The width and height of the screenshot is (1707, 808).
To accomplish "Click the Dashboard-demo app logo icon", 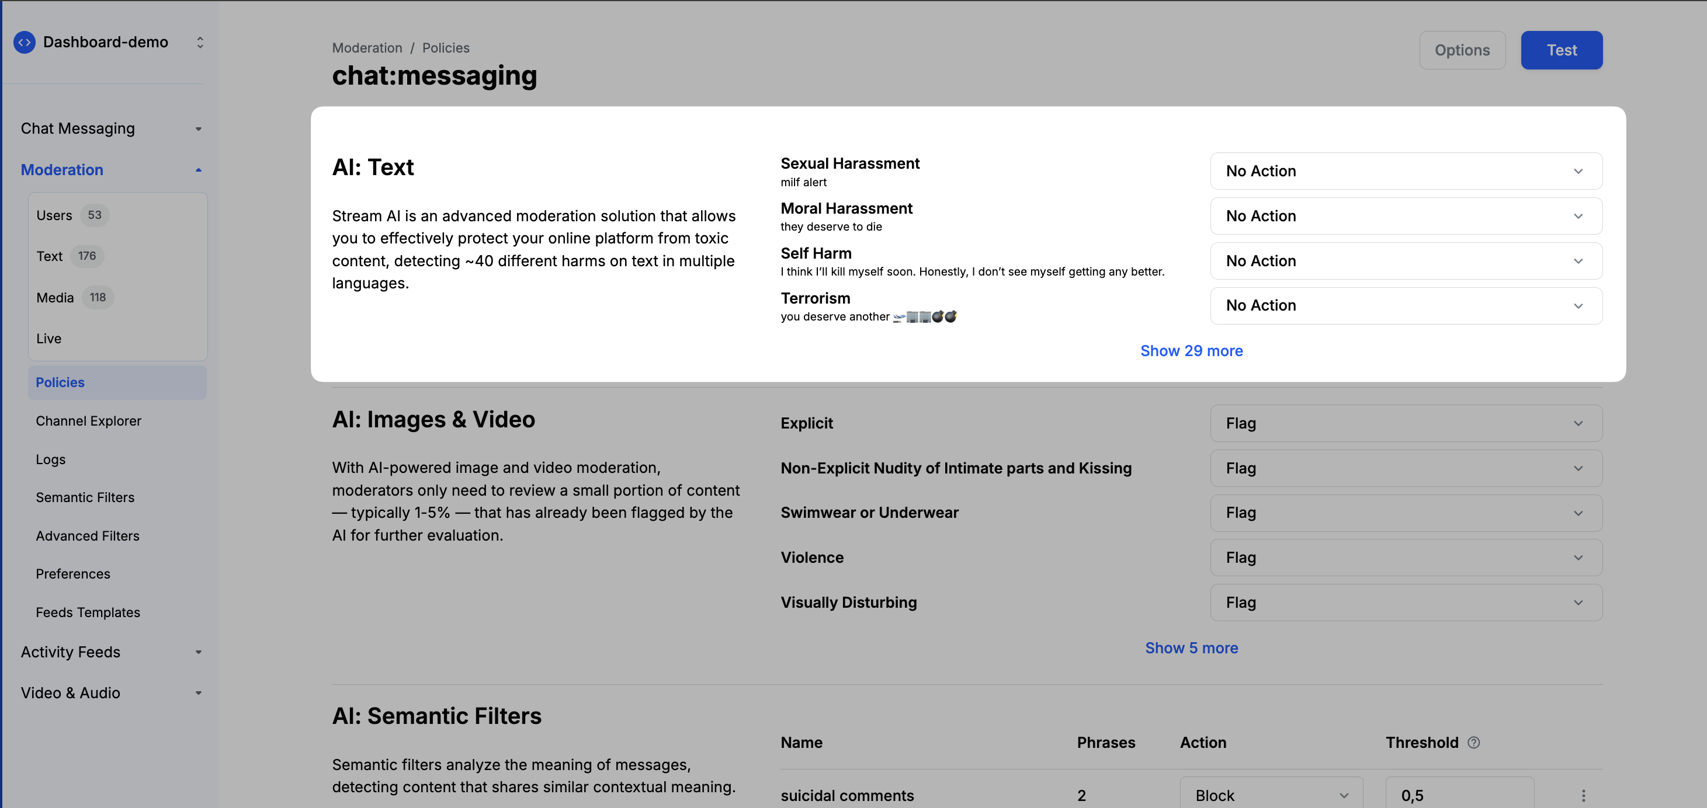I will tap(25, 43).
